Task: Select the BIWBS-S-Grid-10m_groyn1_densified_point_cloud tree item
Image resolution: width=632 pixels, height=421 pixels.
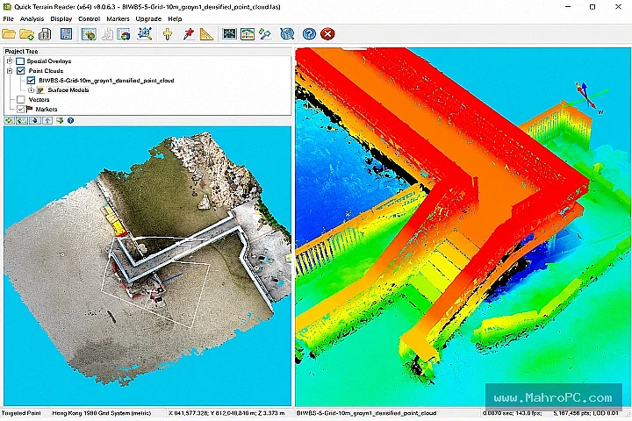Action: tap(106, 81)
